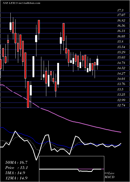Select the 12.99 price axis label

[x=121, y=100]
